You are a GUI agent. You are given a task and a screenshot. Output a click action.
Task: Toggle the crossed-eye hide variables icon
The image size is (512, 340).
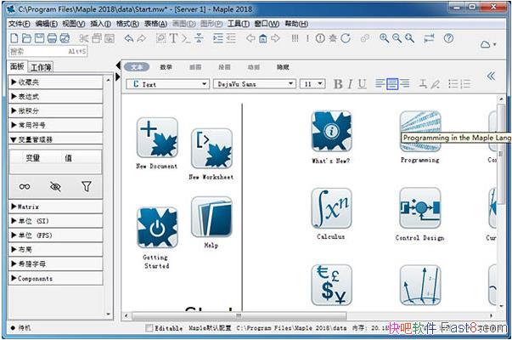click(x=55, y=186)
